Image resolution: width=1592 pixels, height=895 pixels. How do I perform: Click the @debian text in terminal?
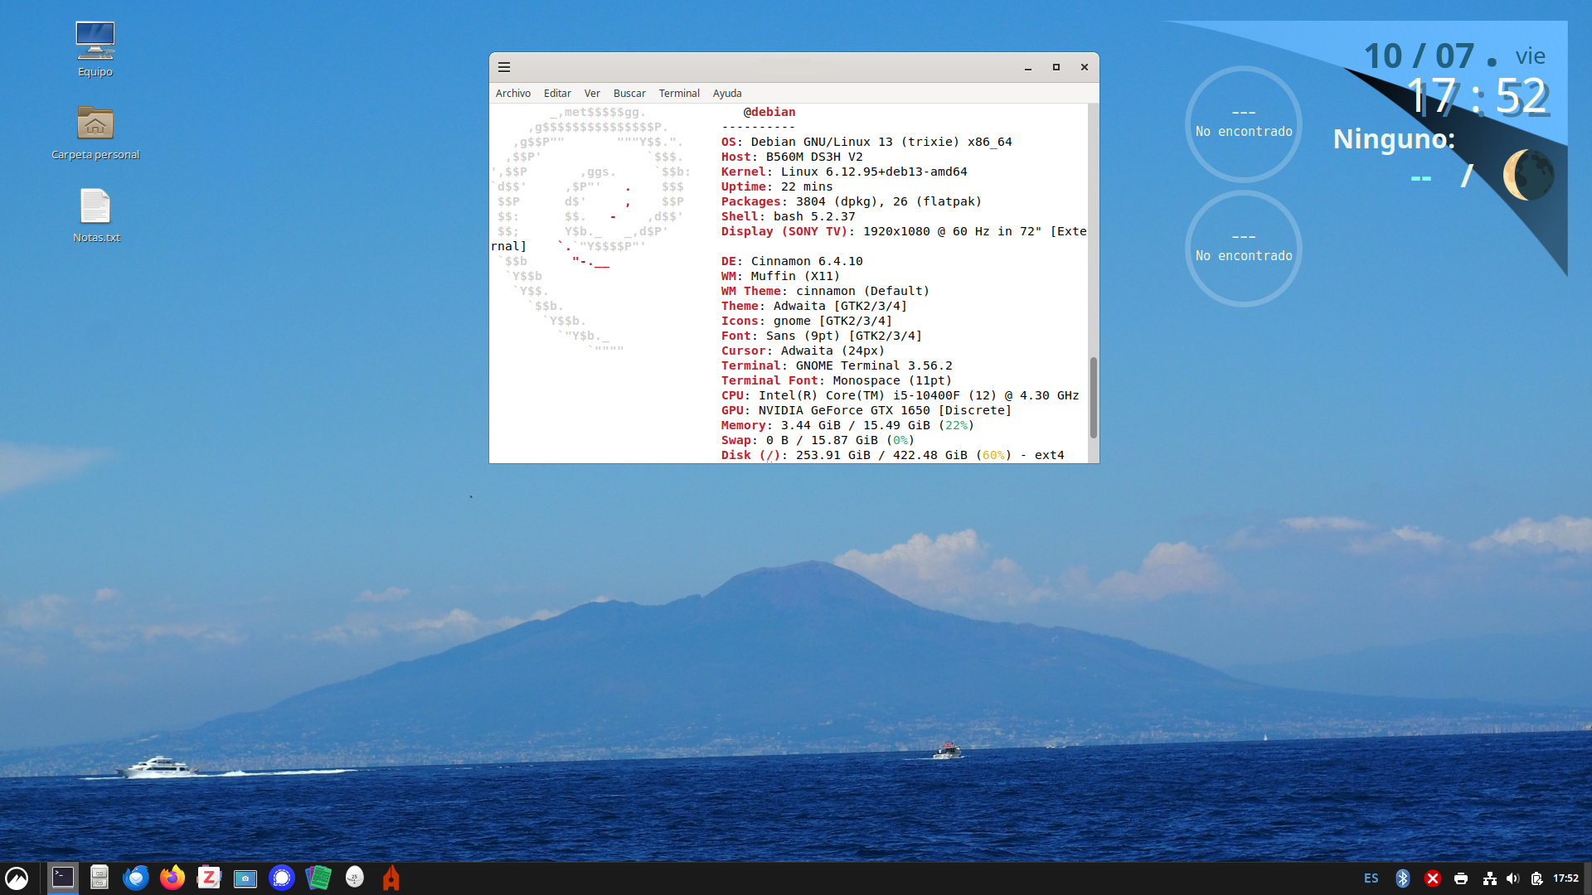coord(769,113)
